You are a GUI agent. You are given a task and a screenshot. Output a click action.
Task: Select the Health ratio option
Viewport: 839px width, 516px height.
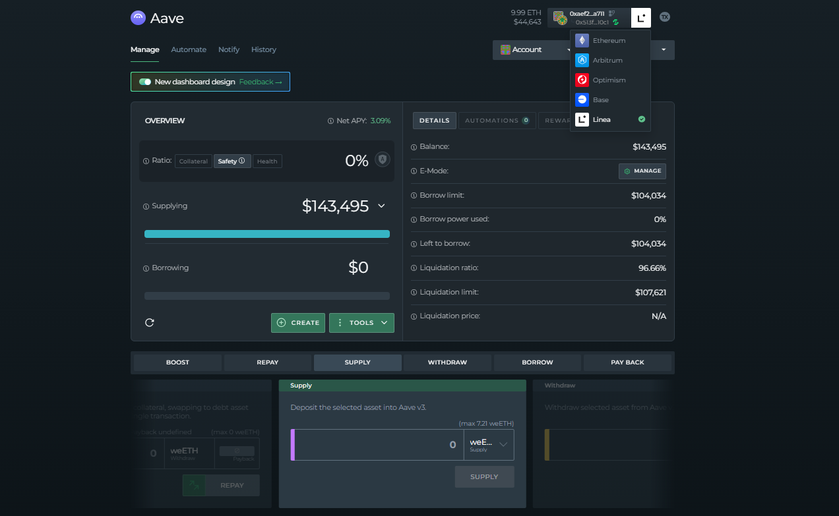[267, 161]
